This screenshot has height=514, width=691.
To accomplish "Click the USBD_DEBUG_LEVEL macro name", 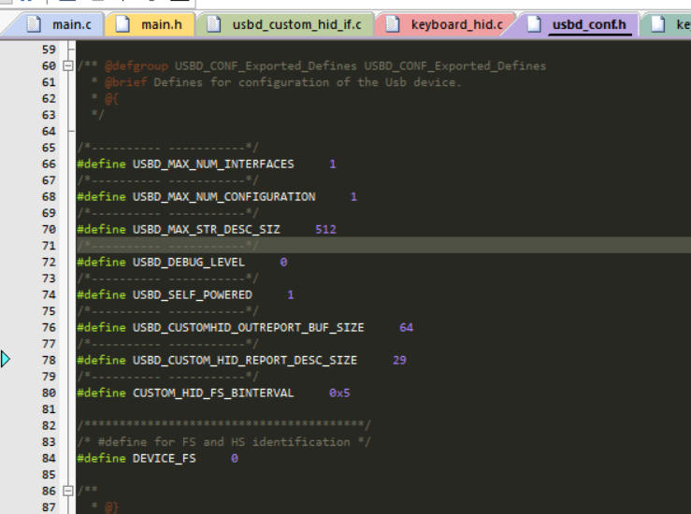I will point(189,263).
